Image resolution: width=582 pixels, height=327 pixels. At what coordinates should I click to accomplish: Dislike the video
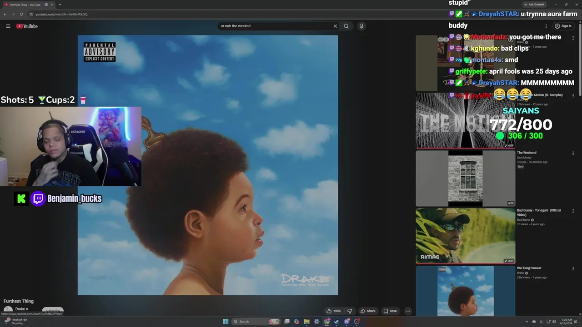click(x=350, y=311)
